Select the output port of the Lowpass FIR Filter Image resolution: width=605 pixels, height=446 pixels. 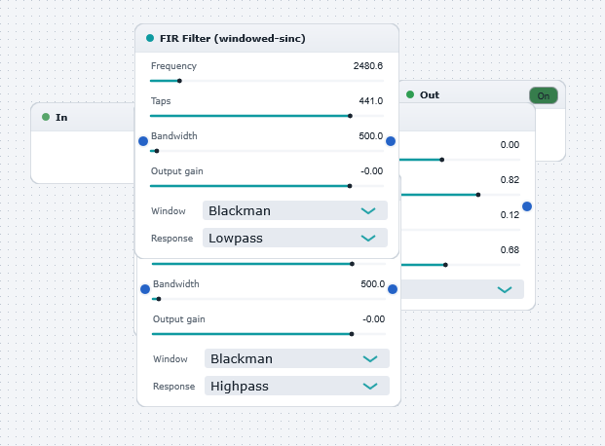coord(391,141)
